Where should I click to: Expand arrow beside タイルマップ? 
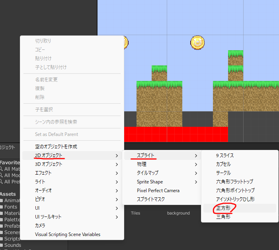coord(196,173)
